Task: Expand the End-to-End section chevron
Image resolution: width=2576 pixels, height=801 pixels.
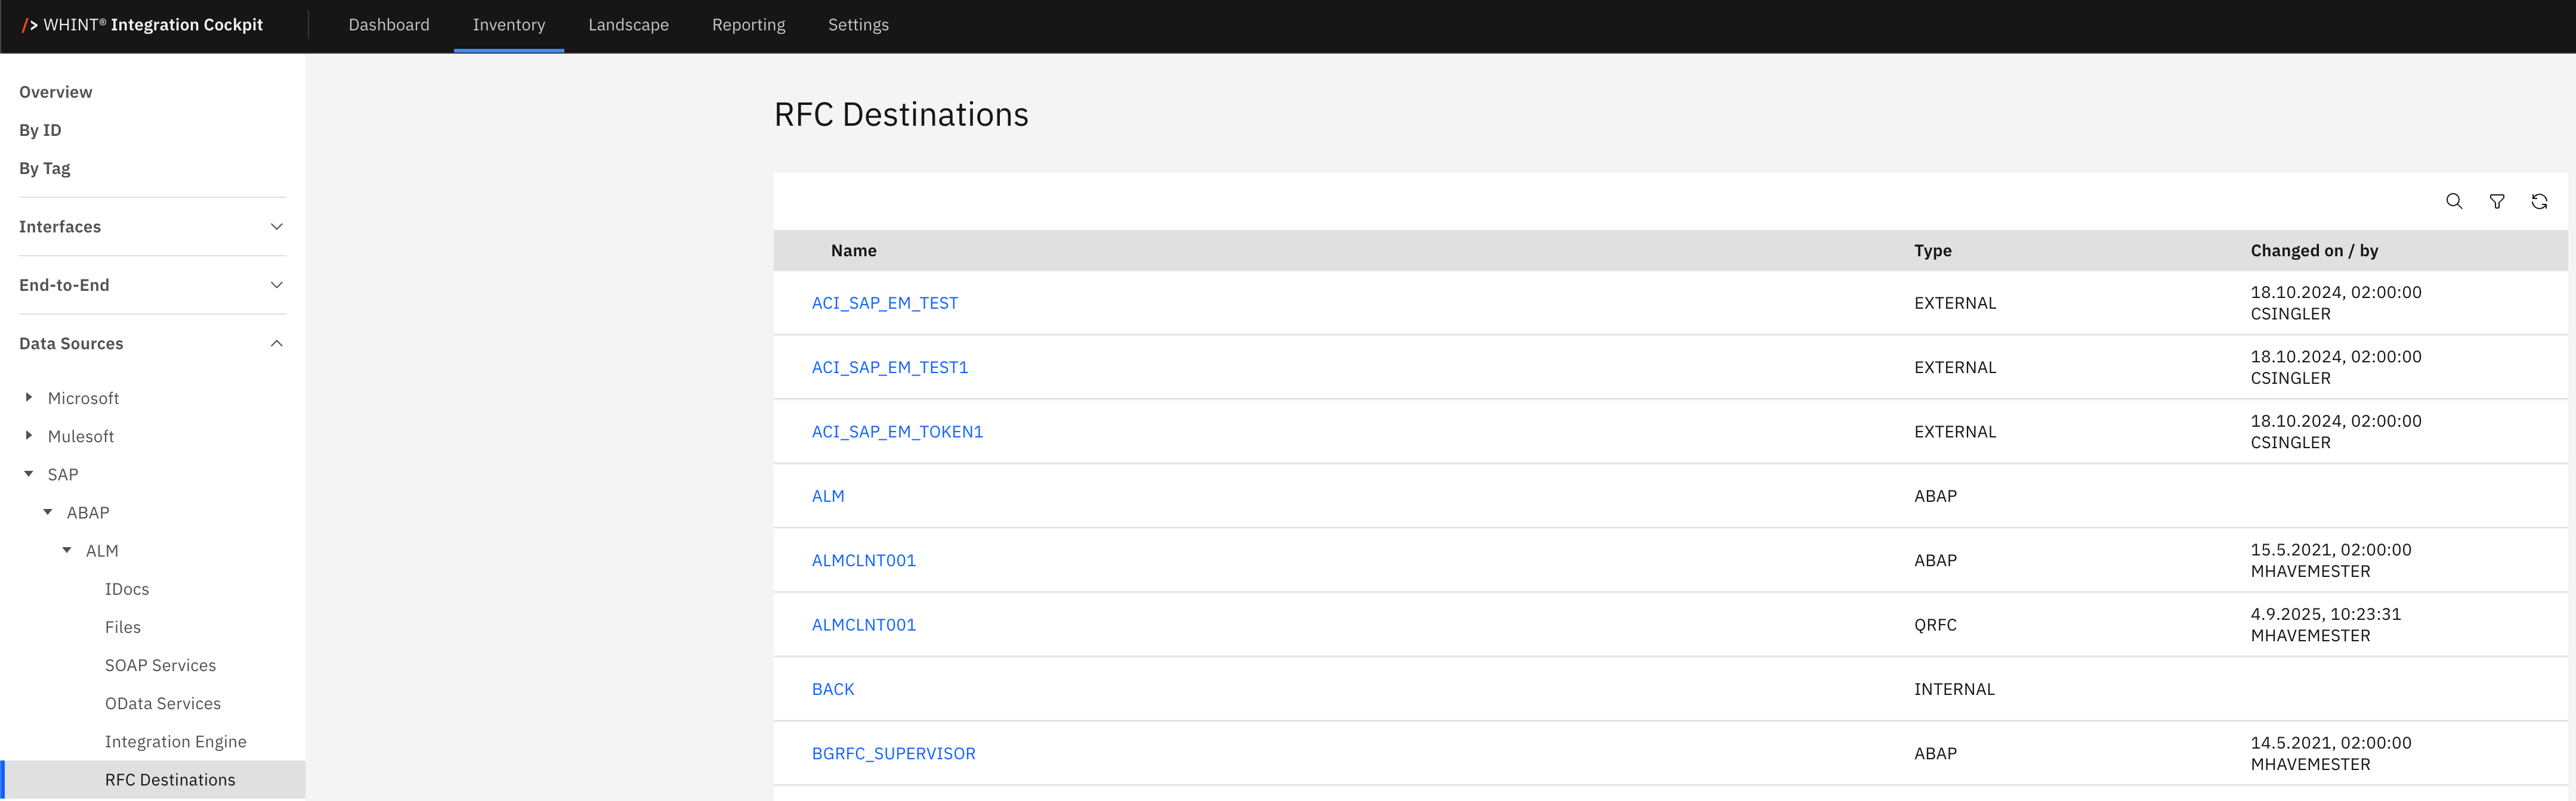Action: 277,285
